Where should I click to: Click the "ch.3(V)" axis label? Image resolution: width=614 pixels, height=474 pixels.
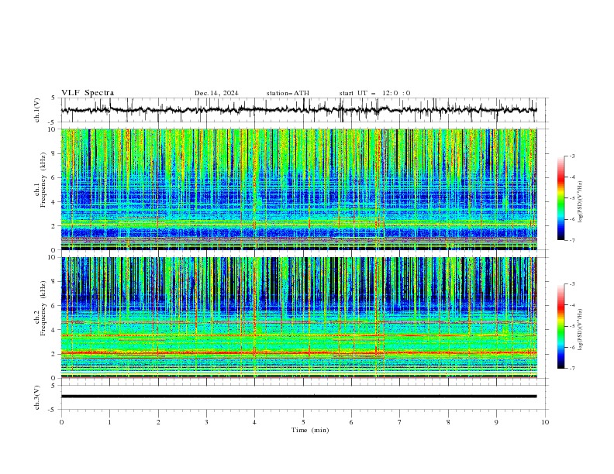37,397
